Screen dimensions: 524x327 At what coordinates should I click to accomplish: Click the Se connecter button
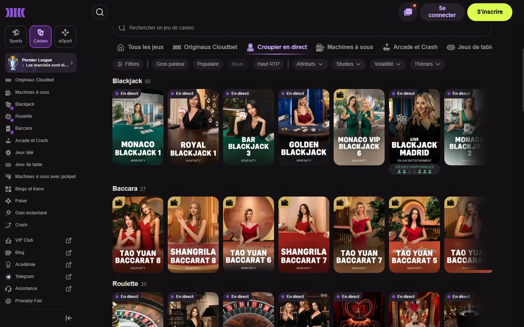pyautogui.click(x=442, y=12)
